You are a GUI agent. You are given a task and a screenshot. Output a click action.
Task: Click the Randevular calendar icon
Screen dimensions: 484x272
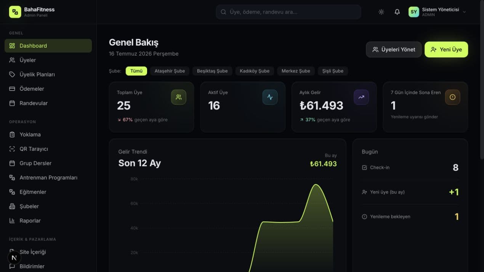tap(12, 103)
